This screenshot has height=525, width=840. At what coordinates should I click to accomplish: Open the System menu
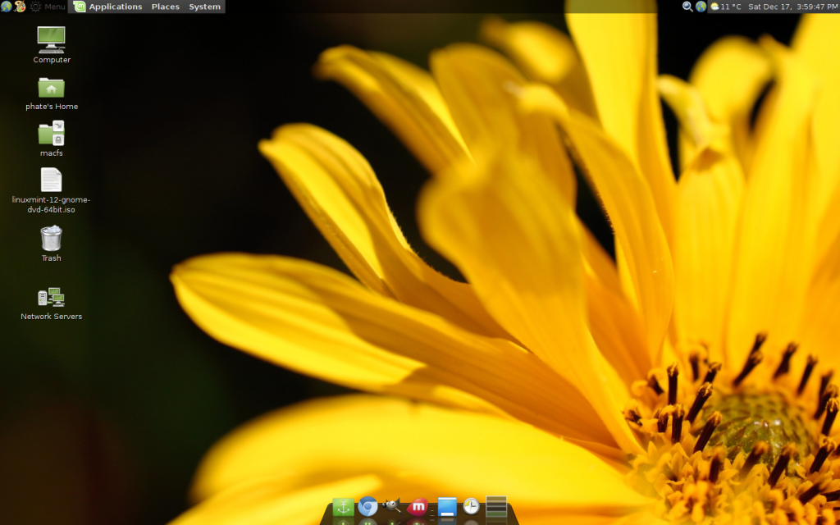204,7
